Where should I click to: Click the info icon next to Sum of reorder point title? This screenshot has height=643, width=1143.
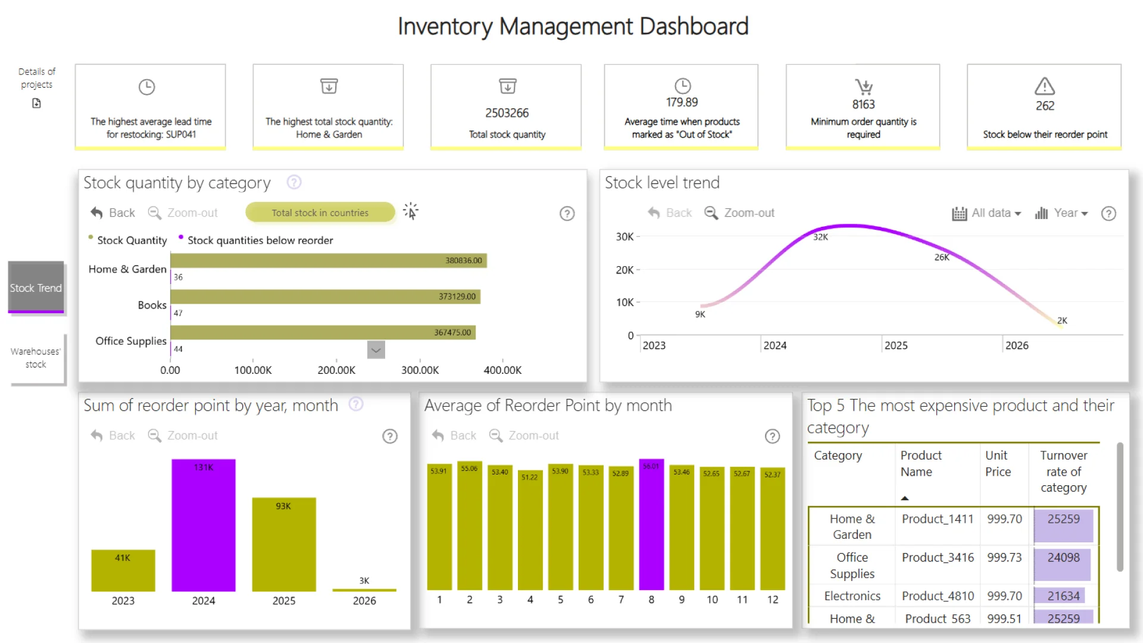[356, 404]
